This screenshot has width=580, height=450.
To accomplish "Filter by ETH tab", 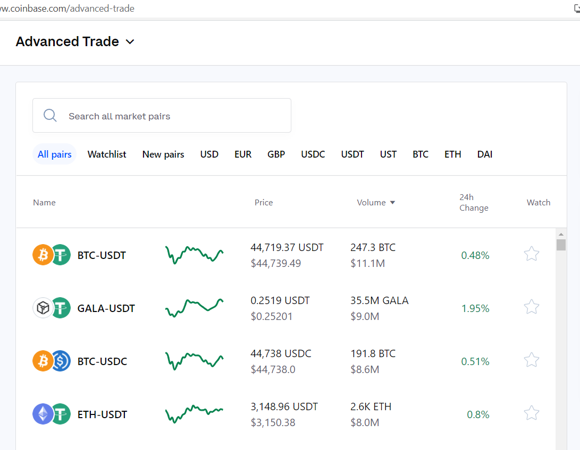I will click(453, 154).
